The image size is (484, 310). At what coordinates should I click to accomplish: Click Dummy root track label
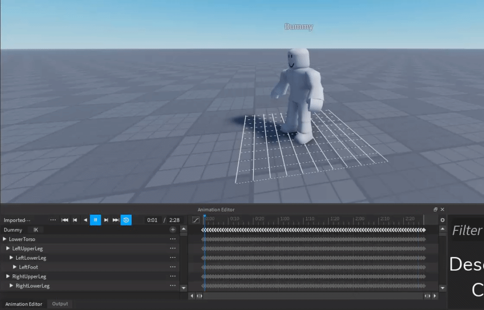(x=13, y=230)
